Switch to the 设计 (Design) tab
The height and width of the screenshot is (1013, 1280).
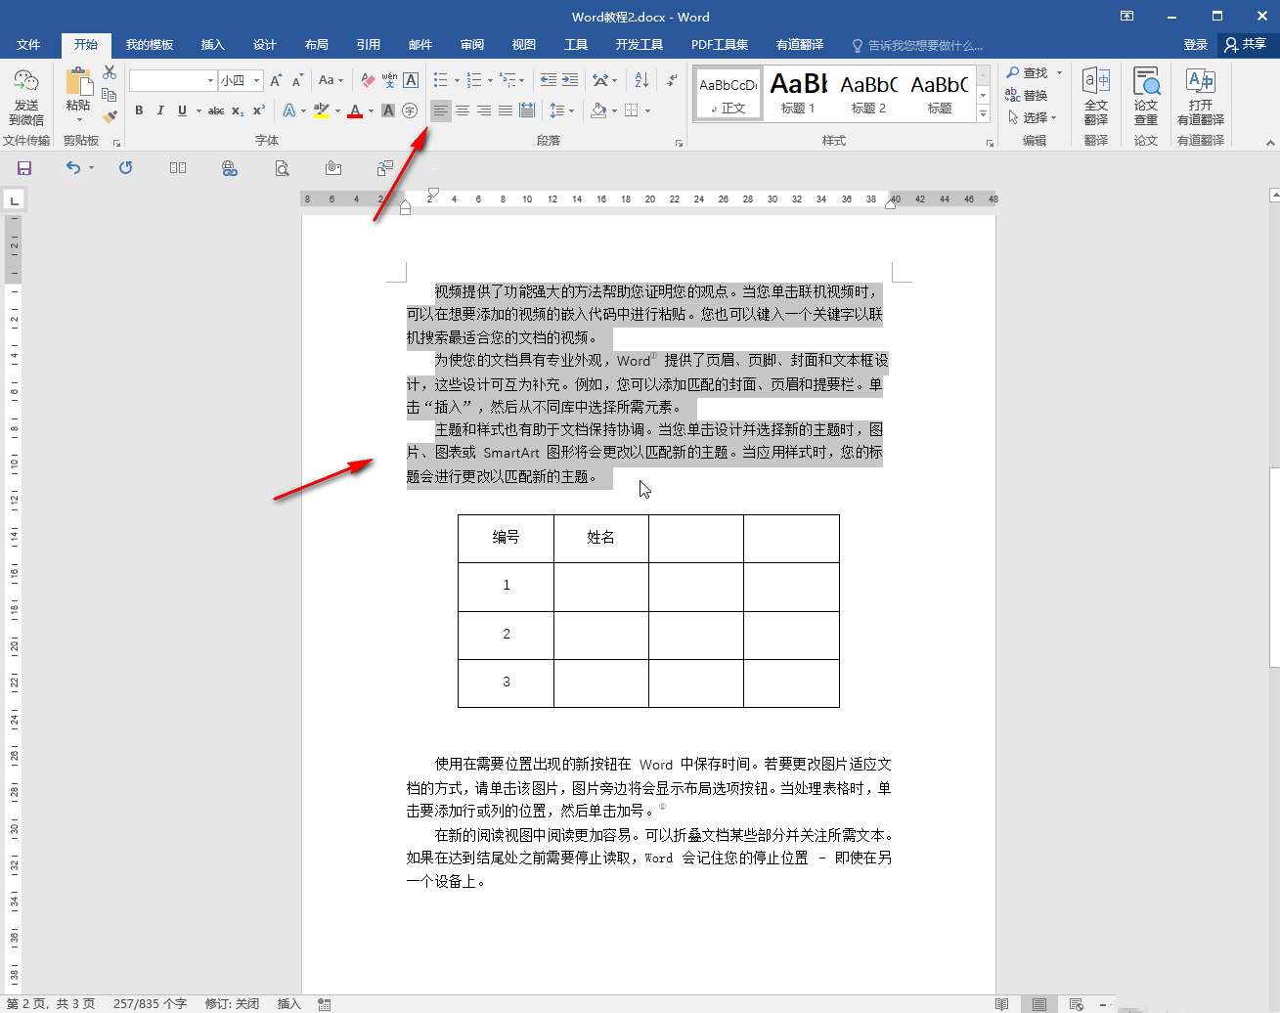tap(264, 45)
